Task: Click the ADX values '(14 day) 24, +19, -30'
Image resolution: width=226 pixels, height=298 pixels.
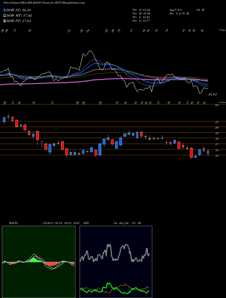Action: pyautogui.click(x=127, y=223)
